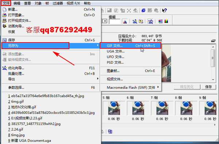
Task: Open recent file 3815757_1487751159whh2.jpg
Action: [x=51, y=124]
